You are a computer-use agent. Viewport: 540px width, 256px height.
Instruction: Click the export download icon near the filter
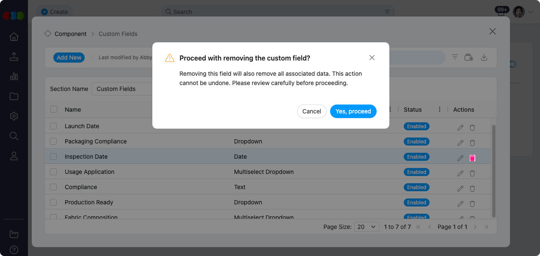[x=484, y=57]
